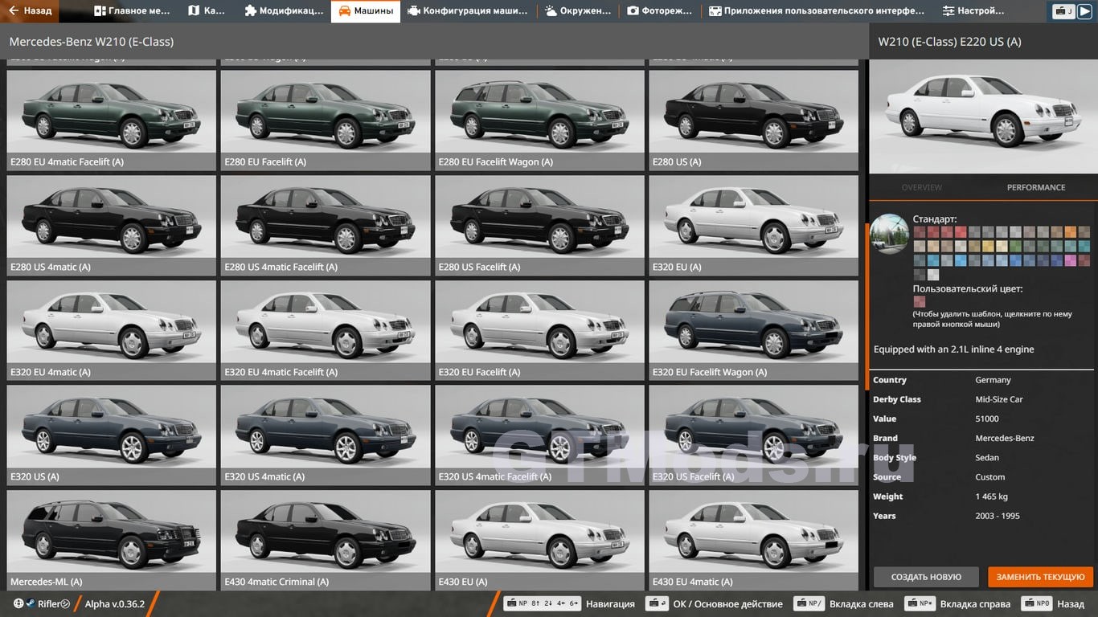Screen dimensions: 1098x617
Task: Select the E320 US (A) blue sedan
Action: pyautogui.click(x=111, y=435)
